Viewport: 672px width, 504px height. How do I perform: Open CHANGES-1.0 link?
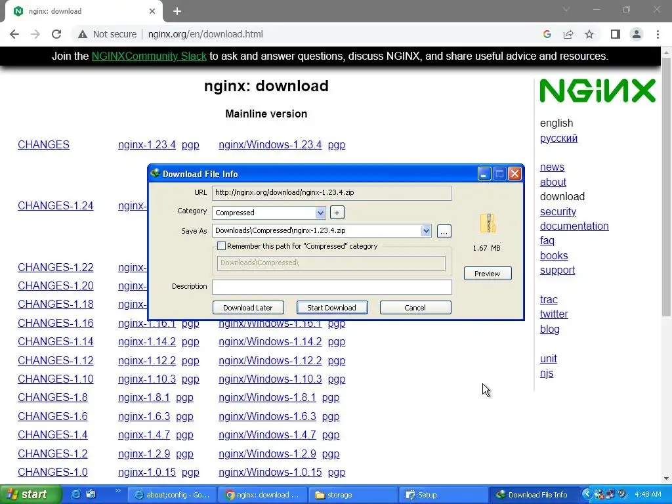[x=52, y=472]
